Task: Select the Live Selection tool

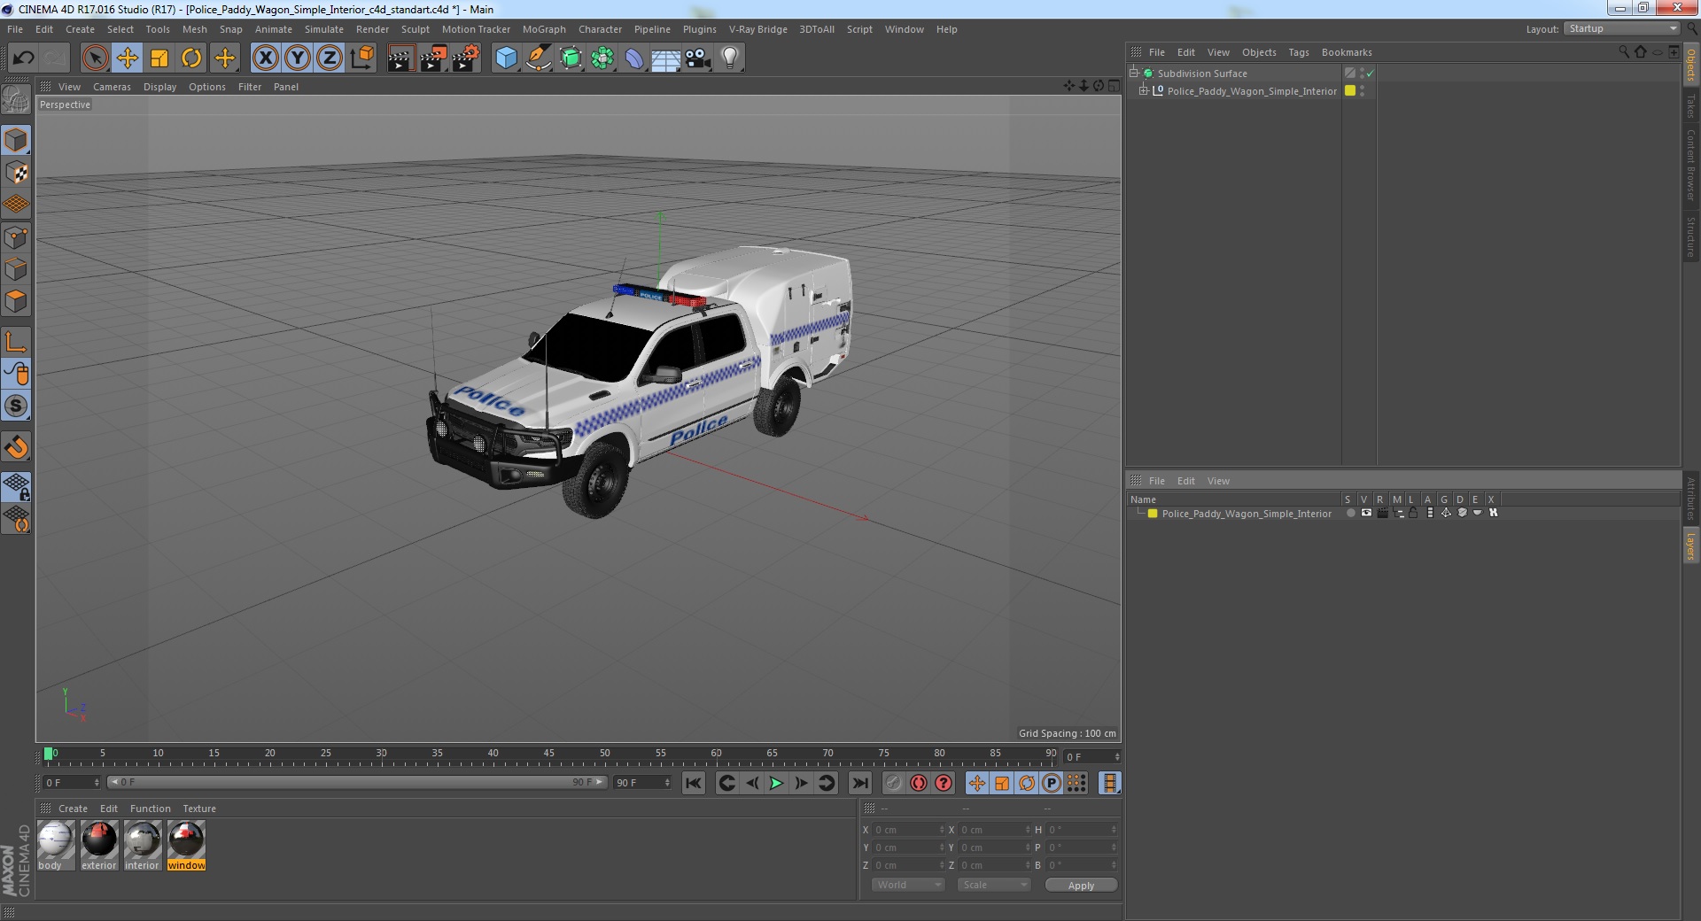Action: 95,58
